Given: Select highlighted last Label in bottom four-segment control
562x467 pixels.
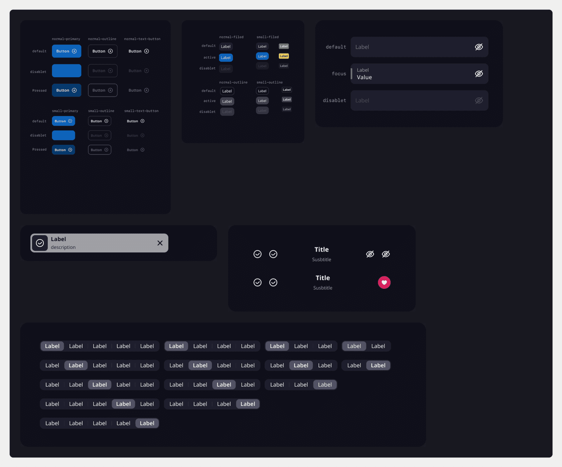Looking at the screenshot, I should tap(248, 404).
